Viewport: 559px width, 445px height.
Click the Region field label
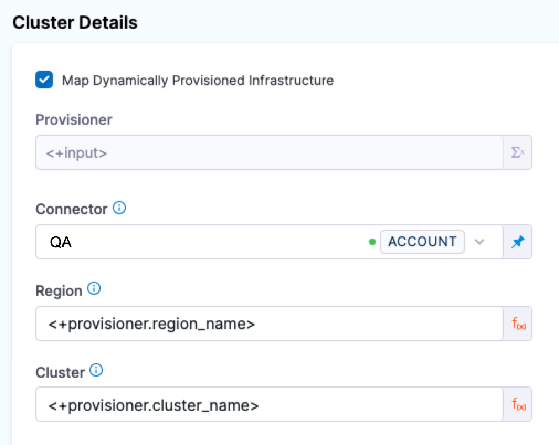point(59,290)
